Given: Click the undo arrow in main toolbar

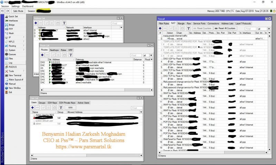Looking at the screenshot, I should (x=3, y=11).
